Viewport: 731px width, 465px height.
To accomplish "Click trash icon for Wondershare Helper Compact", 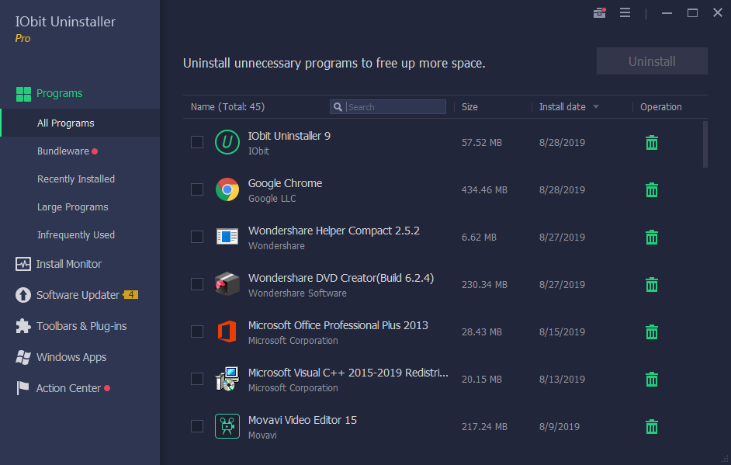I will (652, 238).
